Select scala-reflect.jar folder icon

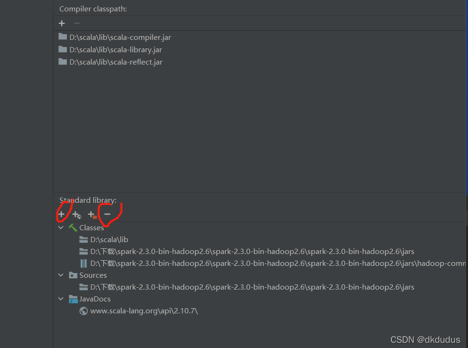pos(63,62)
